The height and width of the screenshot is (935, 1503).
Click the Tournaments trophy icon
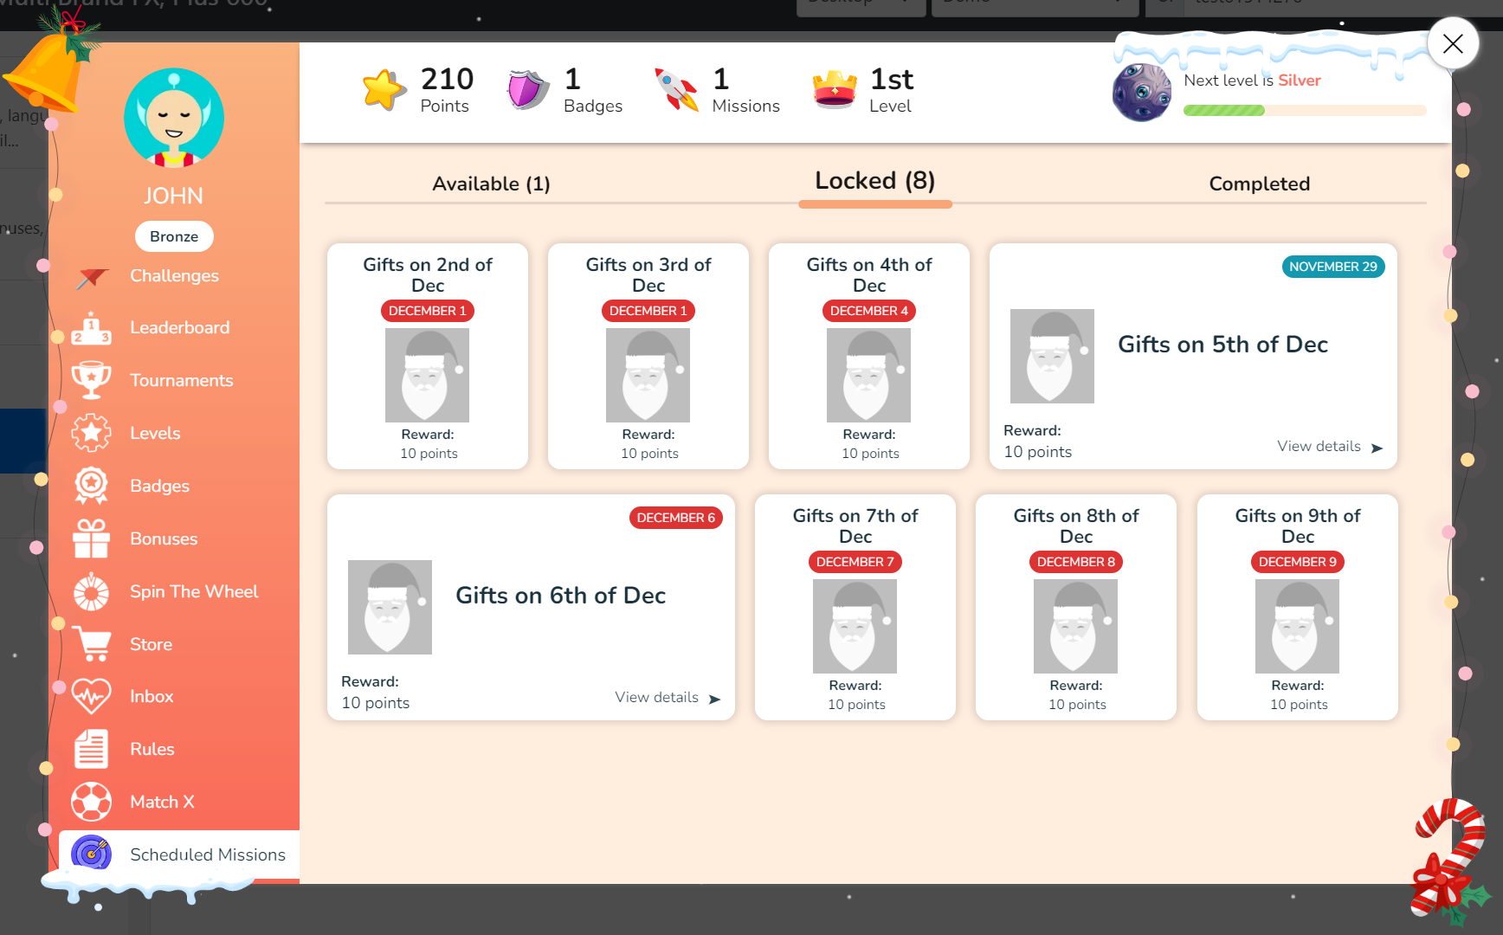point(91,380)
